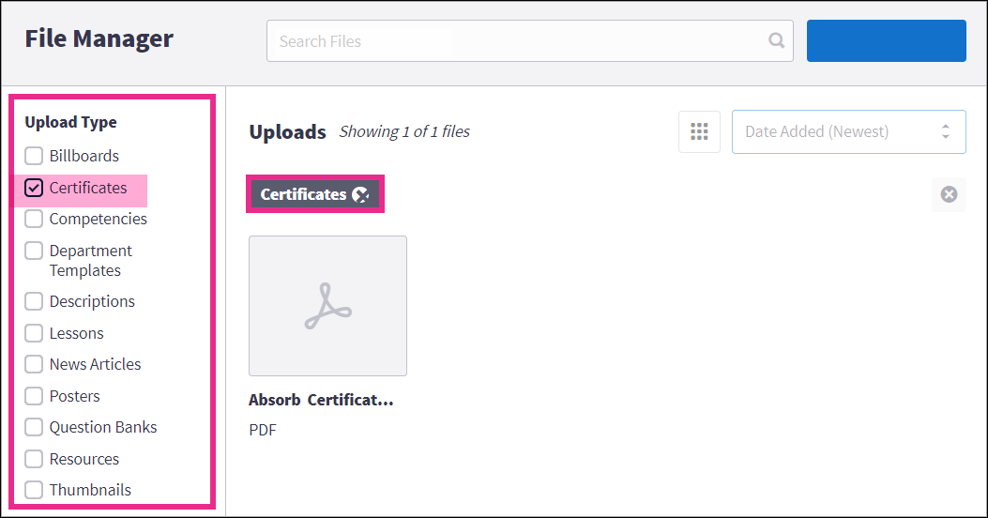Enable the Posters checkbox

pyautogui.click(x=34, y=396)
